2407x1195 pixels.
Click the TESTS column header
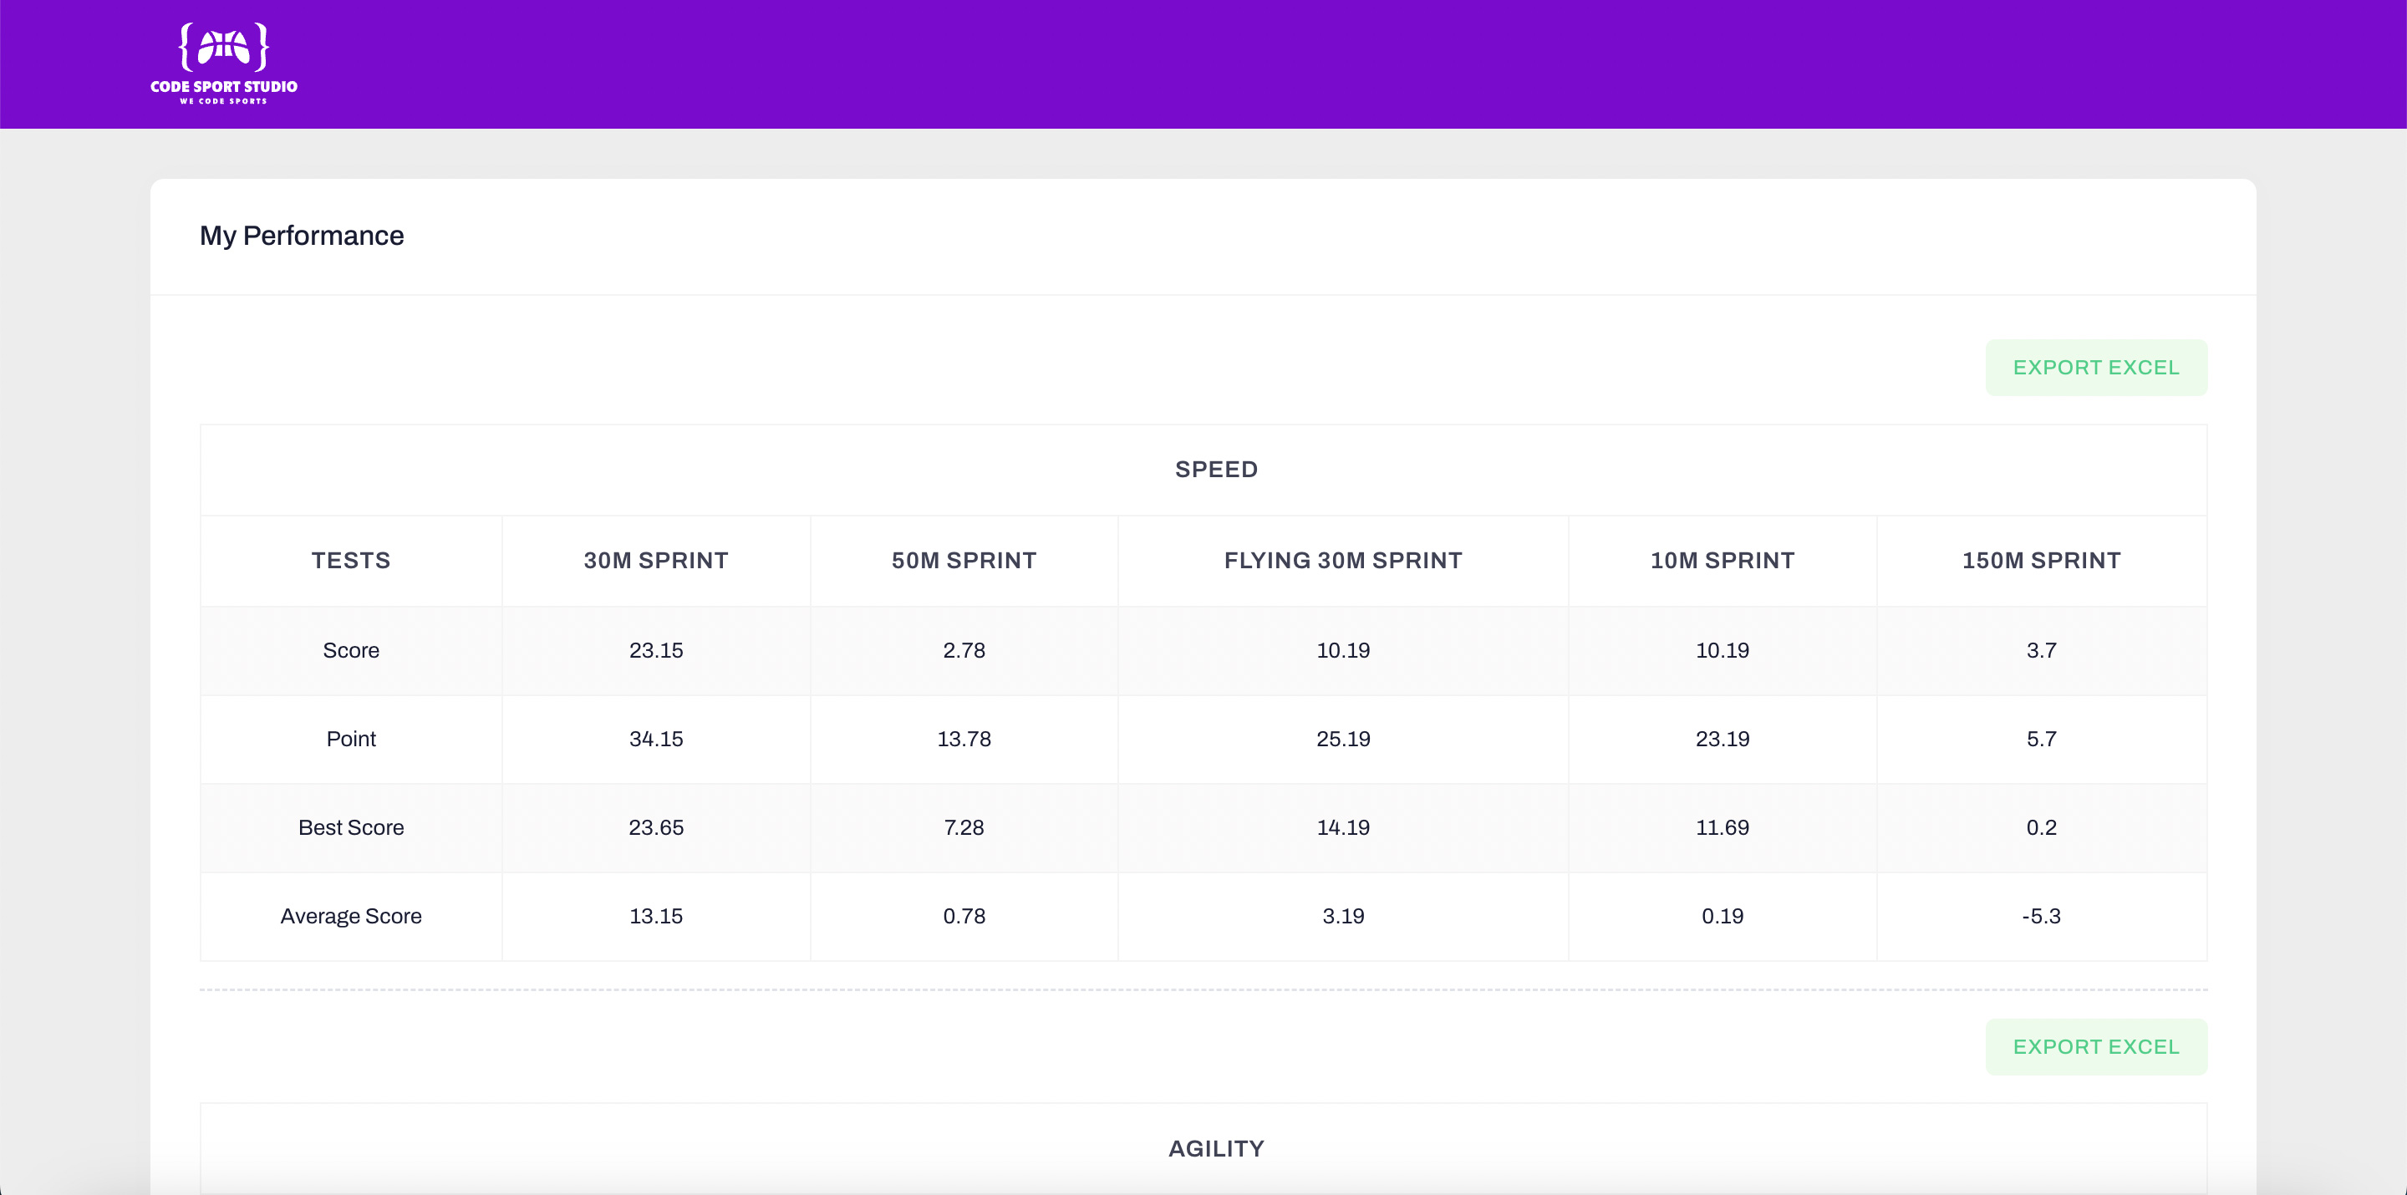350,561
